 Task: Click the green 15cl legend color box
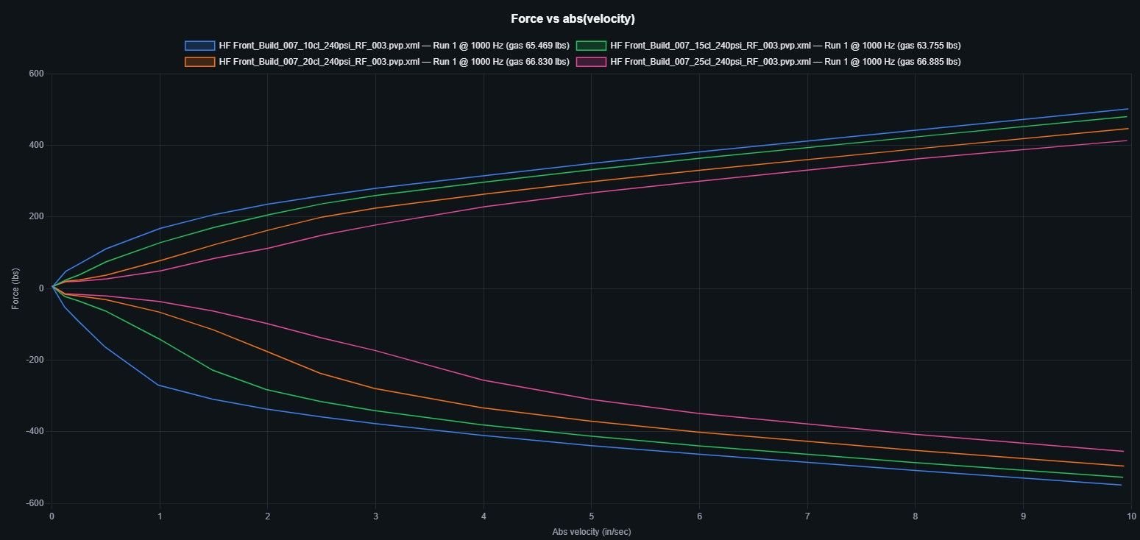pos(591,46)
